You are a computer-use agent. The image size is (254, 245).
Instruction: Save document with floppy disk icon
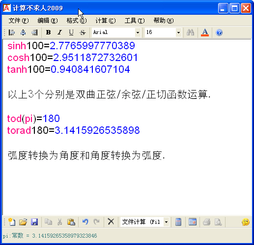(34, 222)
